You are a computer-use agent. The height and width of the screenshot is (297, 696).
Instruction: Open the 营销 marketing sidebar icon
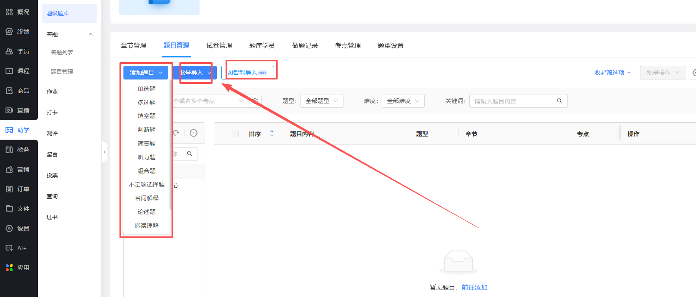tap(9, 170)
